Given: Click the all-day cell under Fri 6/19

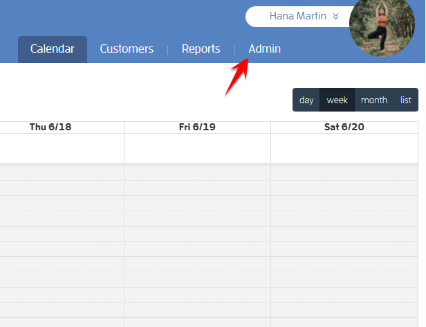Looking at the screenshot, I should 197,148.
